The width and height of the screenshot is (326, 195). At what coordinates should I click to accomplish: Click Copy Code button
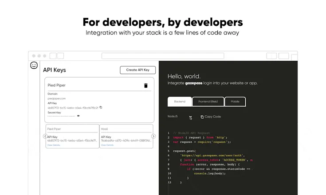(211, 117)
